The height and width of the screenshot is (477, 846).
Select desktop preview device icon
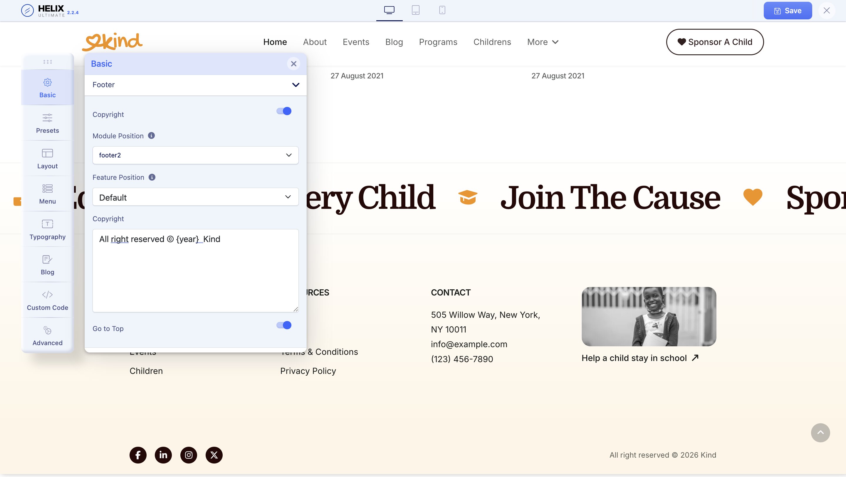(x=389, y=10)
